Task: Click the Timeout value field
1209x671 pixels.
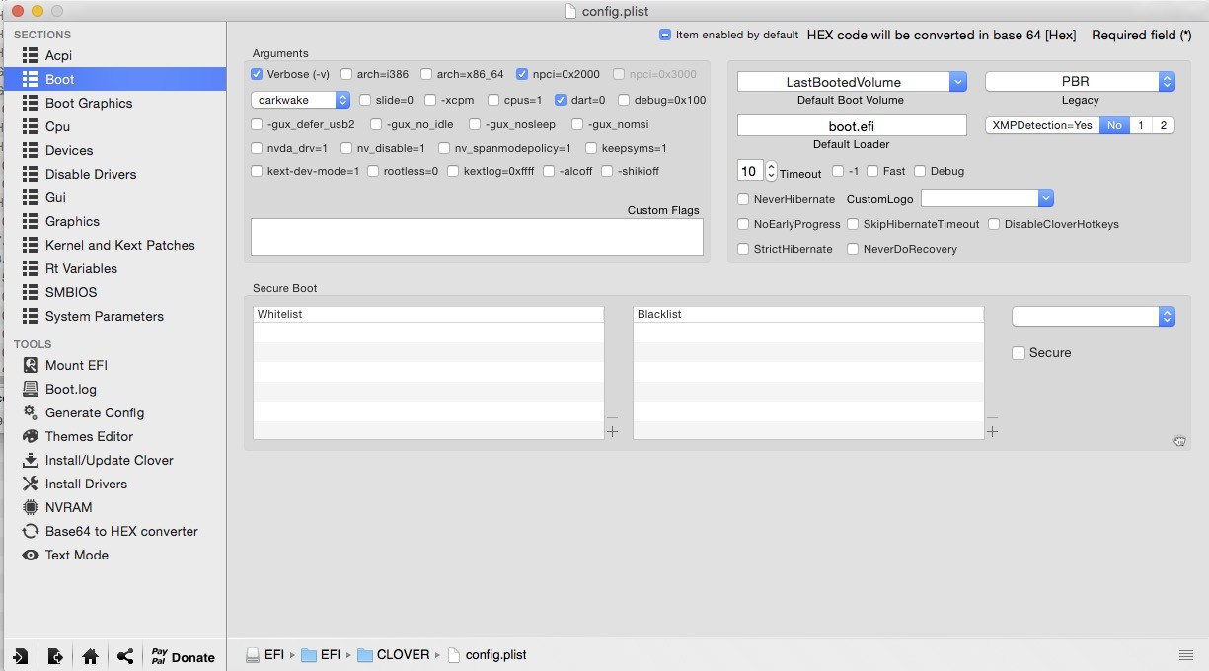Action: [x=749, y=171]
